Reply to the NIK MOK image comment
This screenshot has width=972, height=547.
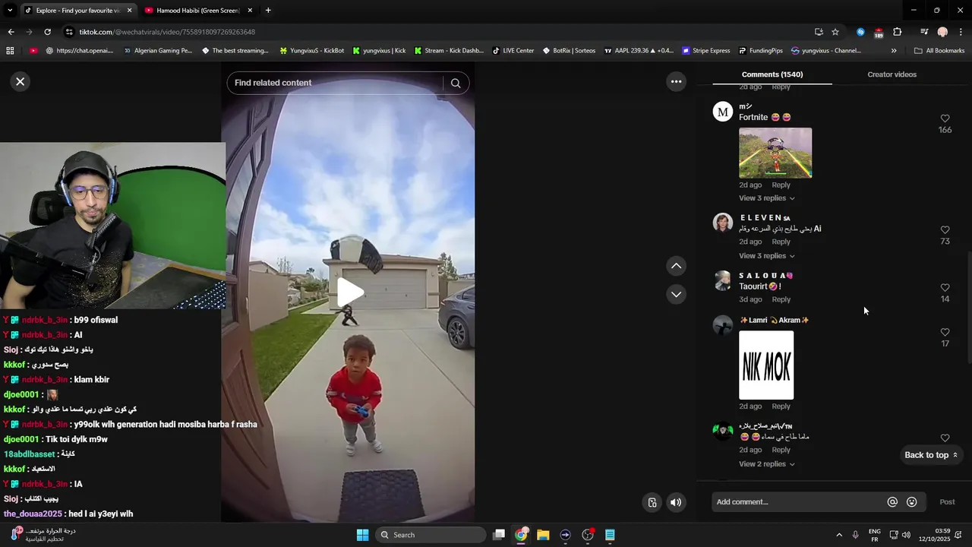[x=781, y=406]
